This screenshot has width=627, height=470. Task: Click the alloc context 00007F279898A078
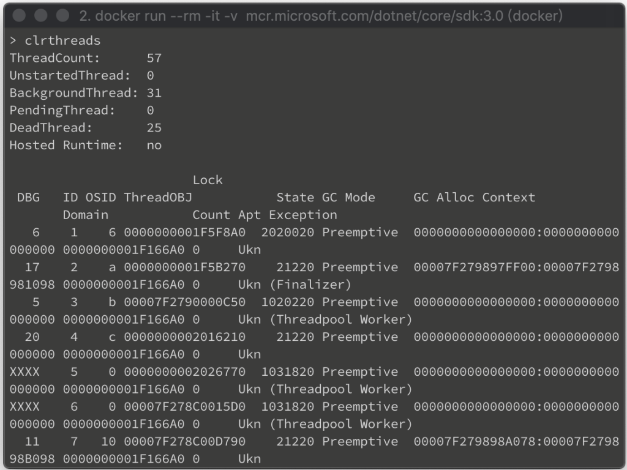(475, 442)
